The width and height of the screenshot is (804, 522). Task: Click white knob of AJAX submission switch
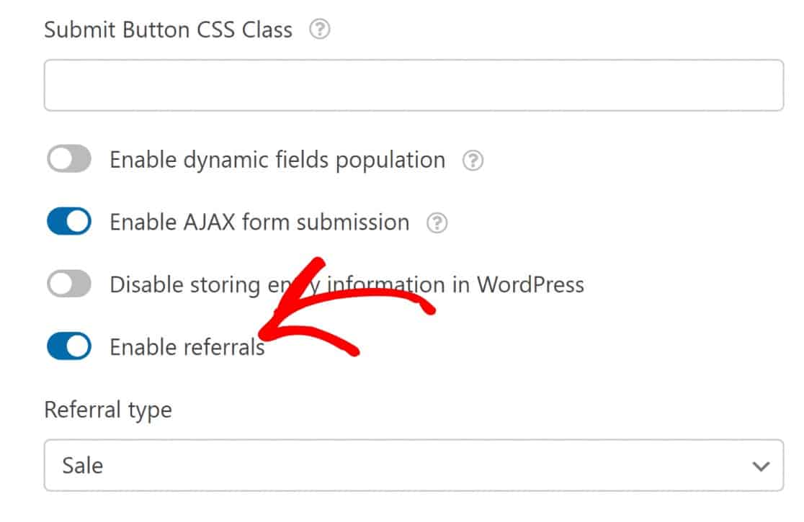(78, 221)
